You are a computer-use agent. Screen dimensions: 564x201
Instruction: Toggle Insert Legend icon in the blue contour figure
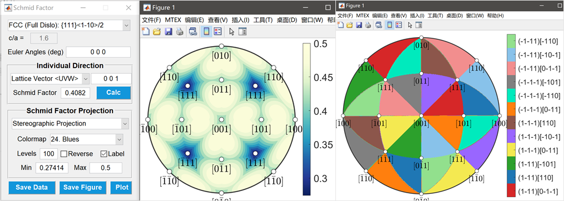tap(217, 32)
